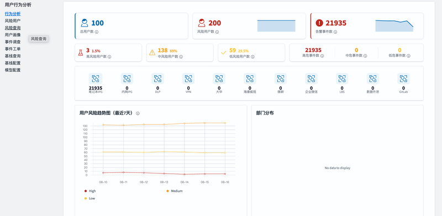Open 基线配置 in the sidebar

13,63
